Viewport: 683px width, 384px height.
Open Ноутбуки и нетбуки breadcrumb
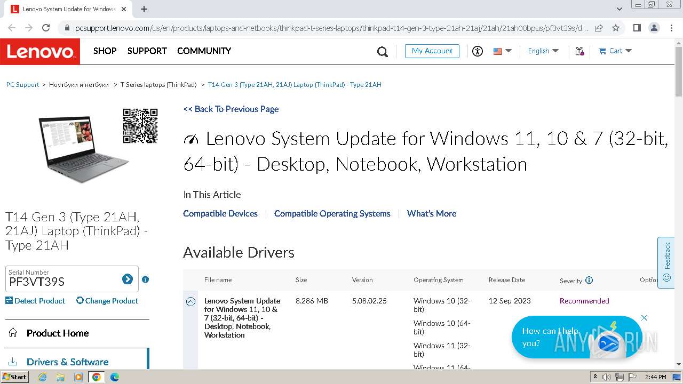(79, 85)
